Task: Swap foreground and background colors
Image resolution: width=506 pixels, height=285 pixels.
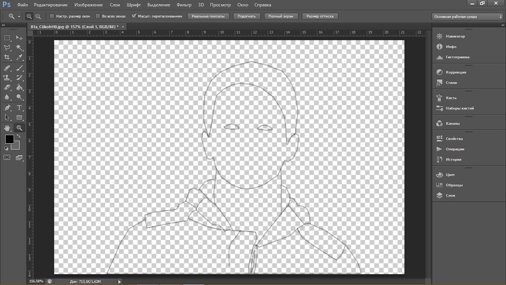Action: click(19, 136)
